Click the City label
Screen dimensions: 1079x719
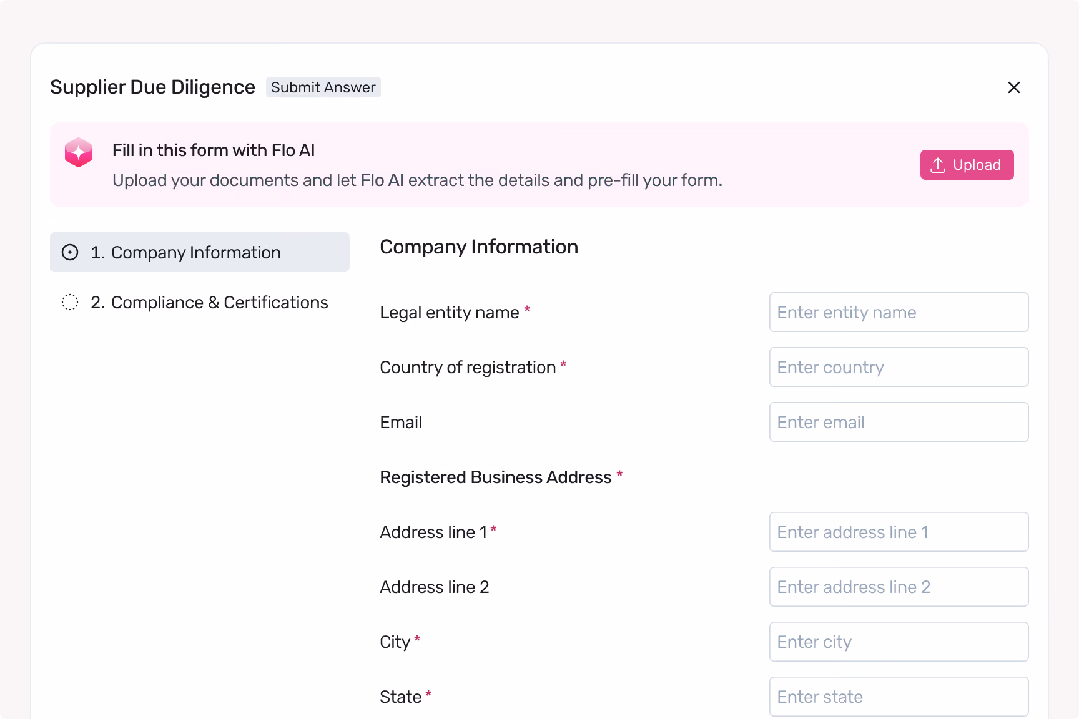(395, 642)
